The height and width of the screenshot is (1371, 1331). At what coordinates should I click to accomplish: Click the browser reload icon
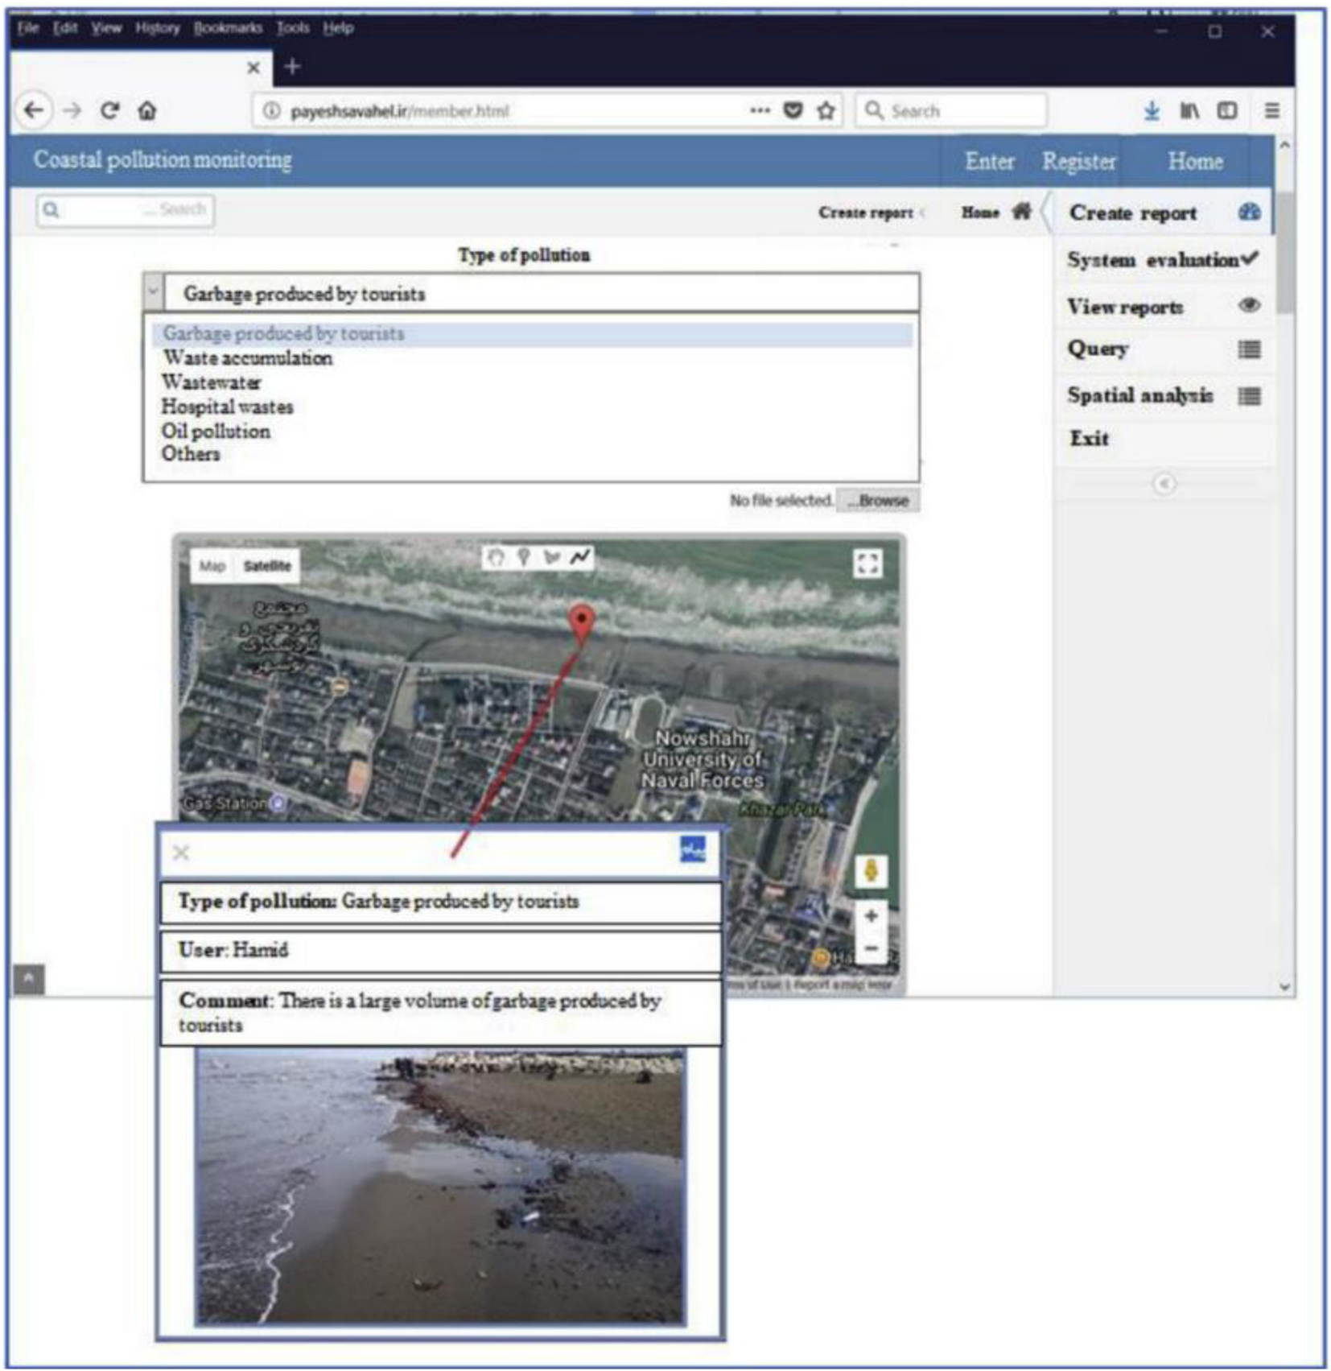(109, 111)
